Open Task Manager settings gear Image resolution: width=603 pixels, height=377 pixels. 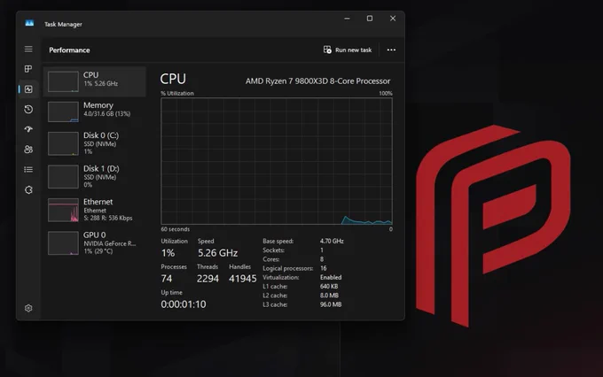point(28,308)
